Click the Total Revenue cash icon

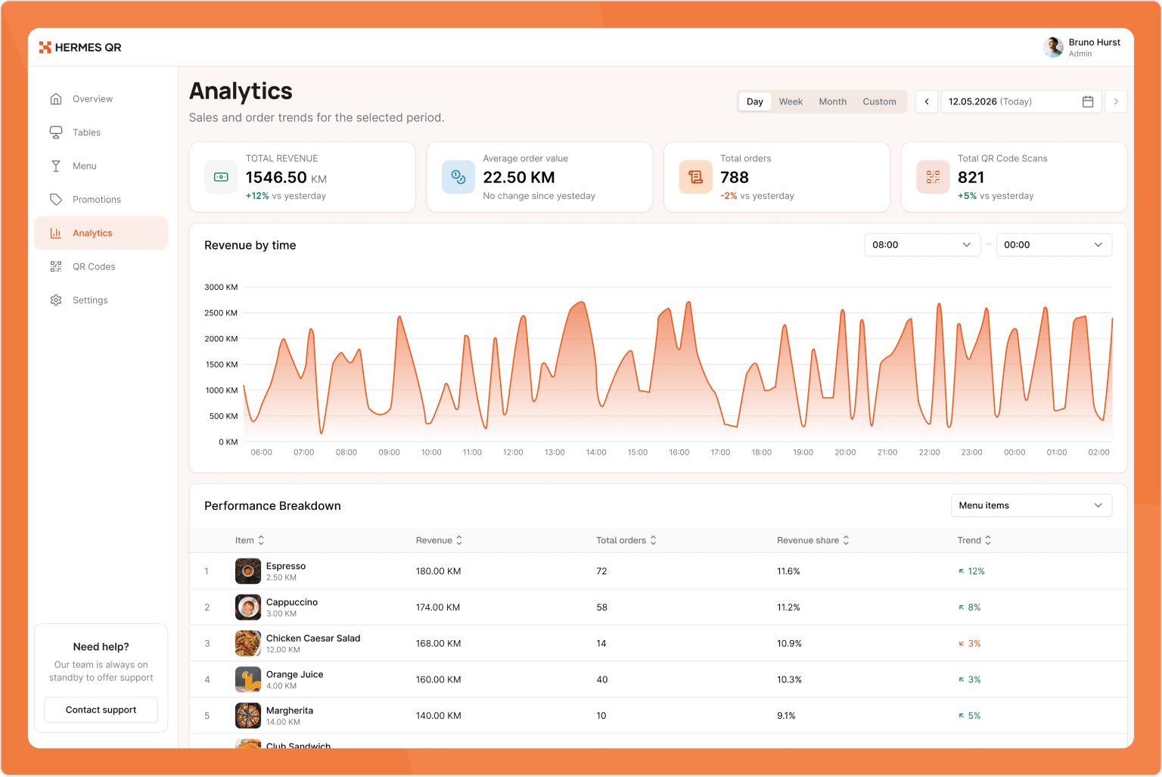(x=221, y=177)
